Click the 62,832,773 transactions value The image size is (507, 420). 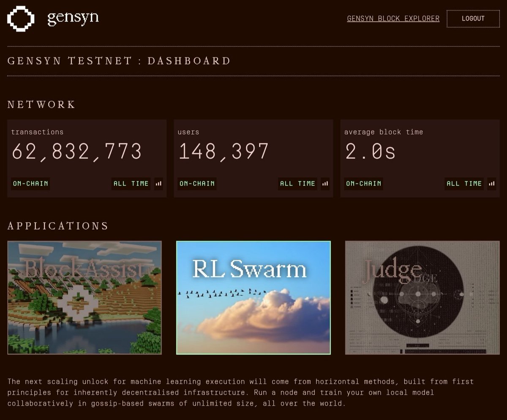(76, 152)
